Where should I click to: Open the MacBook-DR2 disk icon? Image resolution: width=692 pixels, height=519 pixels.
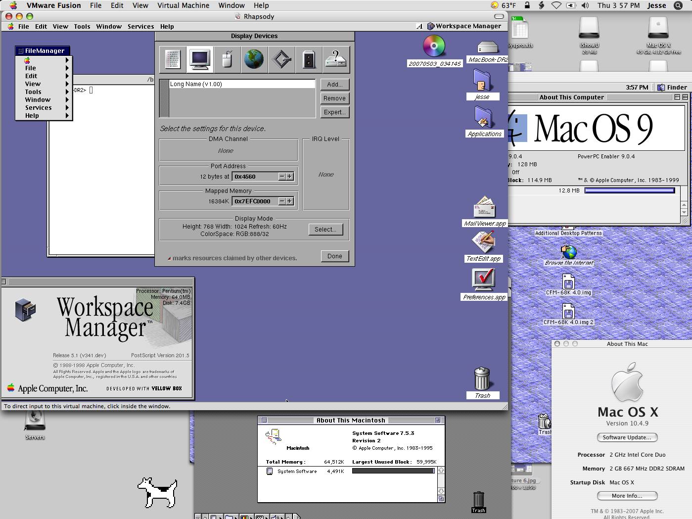pos(487,47)
